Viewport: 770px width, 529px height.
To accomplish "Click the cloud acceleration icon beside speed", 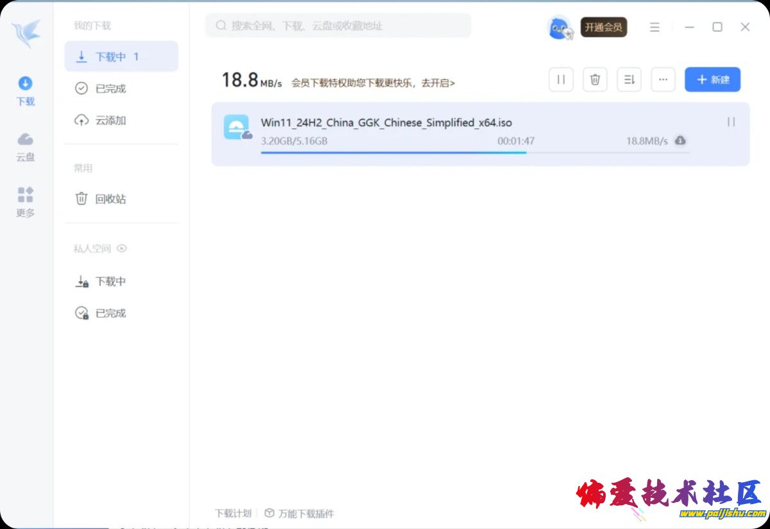I will [x=680, y=141].
